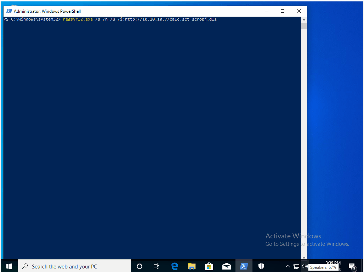Screen dimensions: 364x272
Task: Open Cortana circle icon on taskbar
Action: point(139,266)
